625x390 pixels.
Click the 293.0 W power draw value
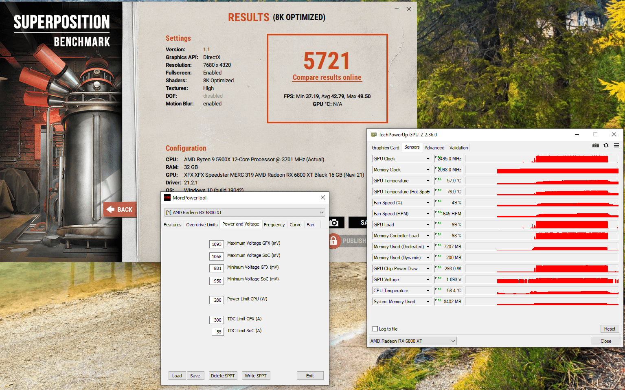(453, 269)
